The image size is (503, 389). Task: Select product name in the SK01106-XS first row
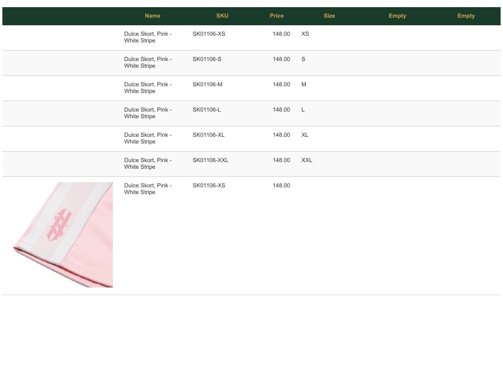coord(148,37)
